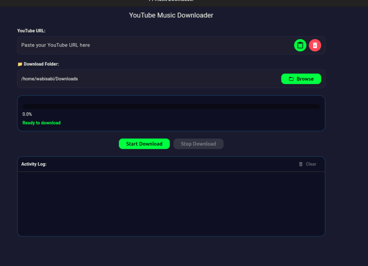Viewport: 368px width, 266px height.
Task: Click the red clear URL trash icon
Action: pyautogui.click(x=315, y=45)
